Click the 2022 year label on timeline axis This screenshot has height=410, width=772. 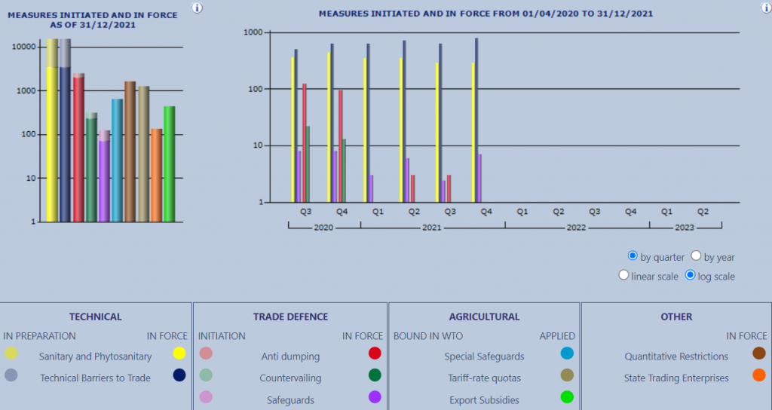[576, 228]
